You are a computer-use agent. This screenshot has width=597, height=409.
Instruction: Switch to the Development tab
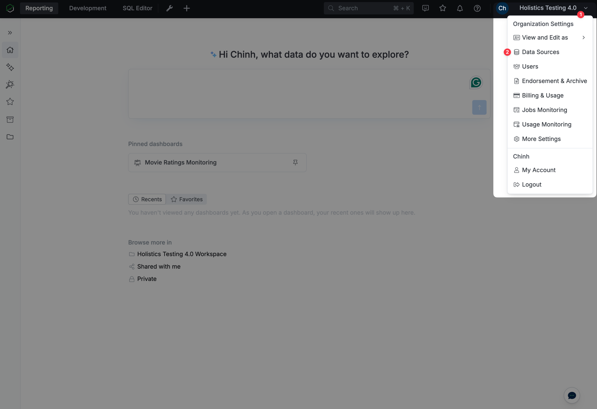(x=87, y=8)
